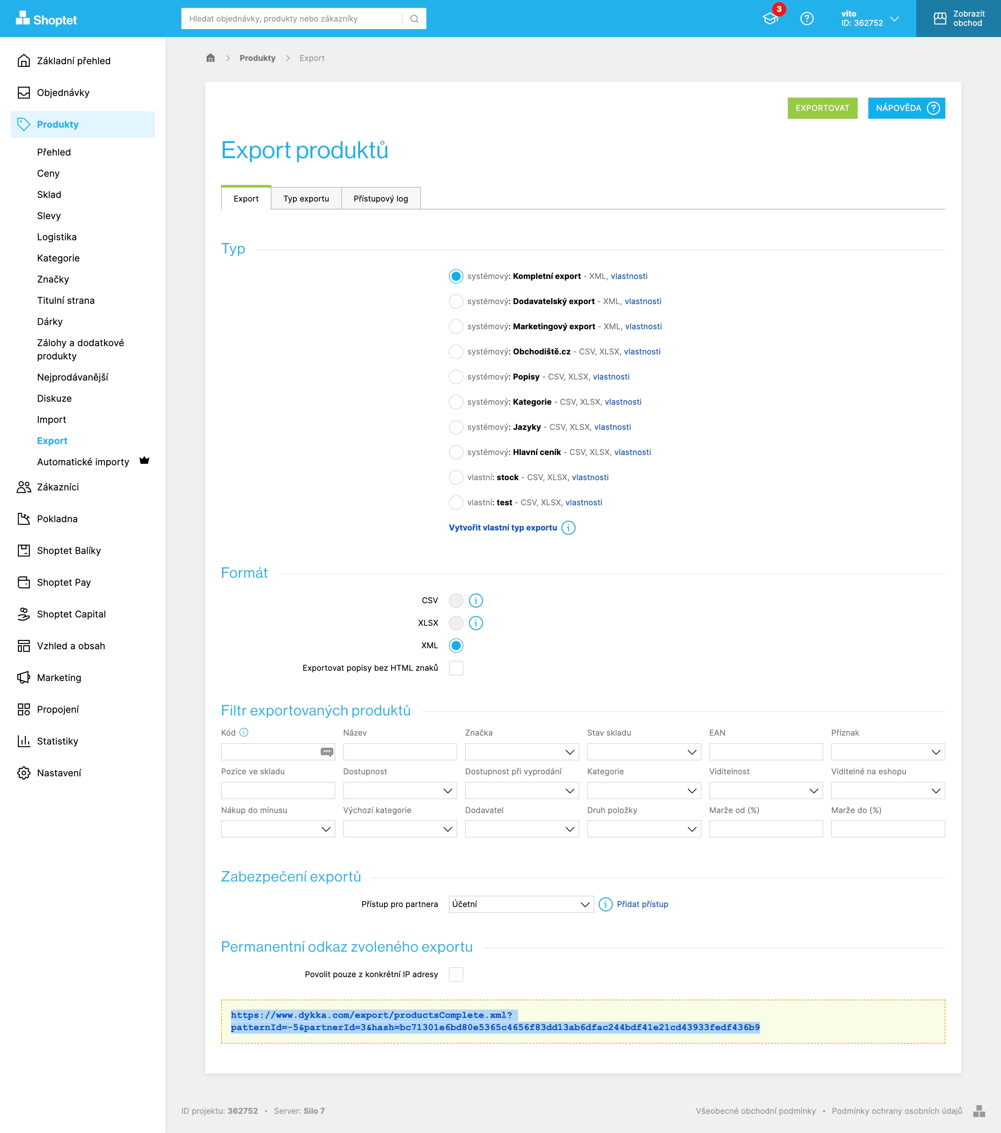This screenshot has height=1133, width=1001.
Task: Click the Přidat přístup link
Action: click(x=642, y=904)
